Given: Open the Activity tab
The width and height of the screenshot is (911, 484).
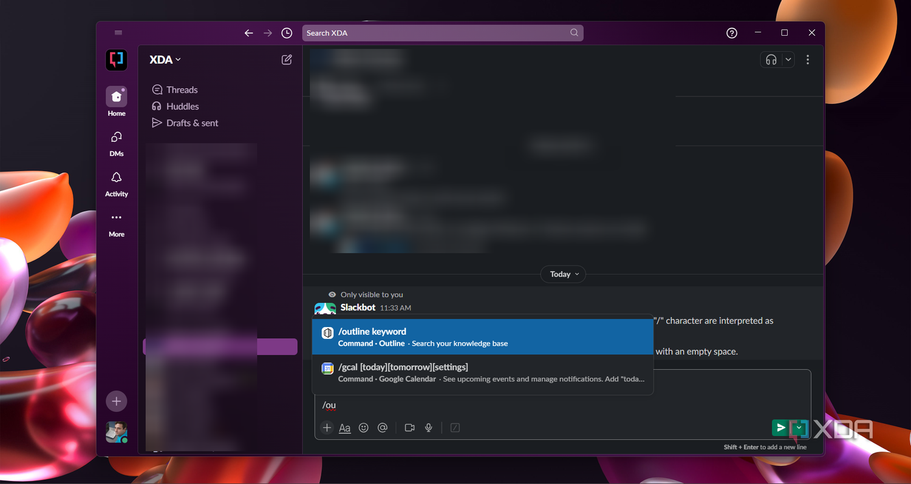Looking at the screenshot, I should 117,184.
